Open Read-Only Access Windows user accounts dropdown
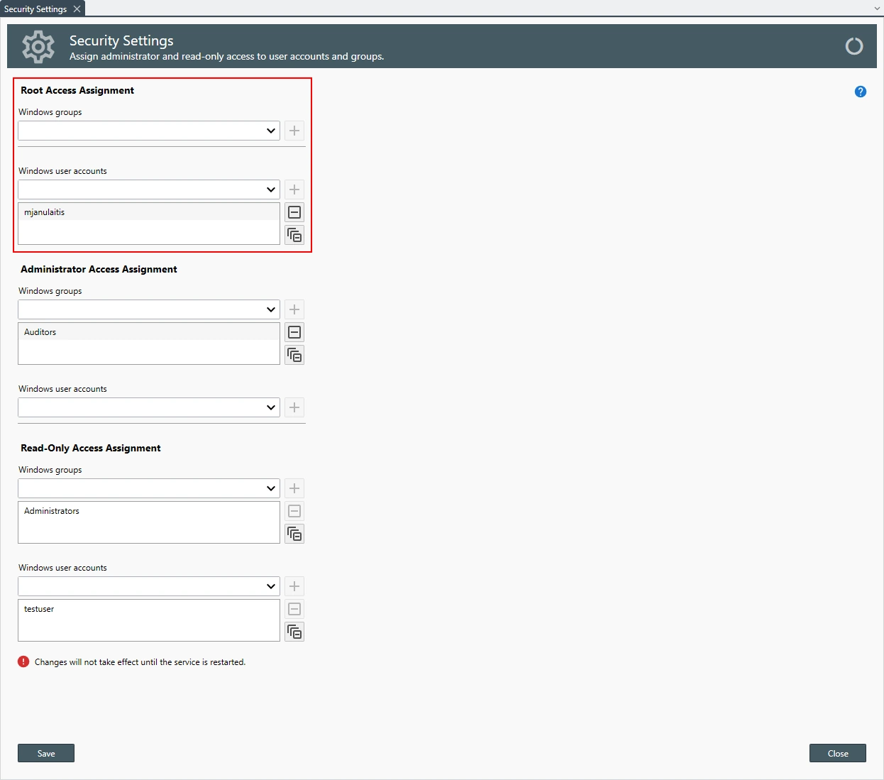Viewport: 884px width, 780px height. (x=149, y=586)
